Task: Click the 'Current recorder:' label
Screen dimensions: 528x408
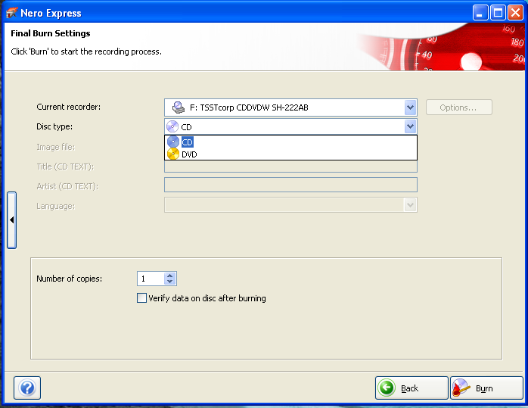Action: coord(69,107)
